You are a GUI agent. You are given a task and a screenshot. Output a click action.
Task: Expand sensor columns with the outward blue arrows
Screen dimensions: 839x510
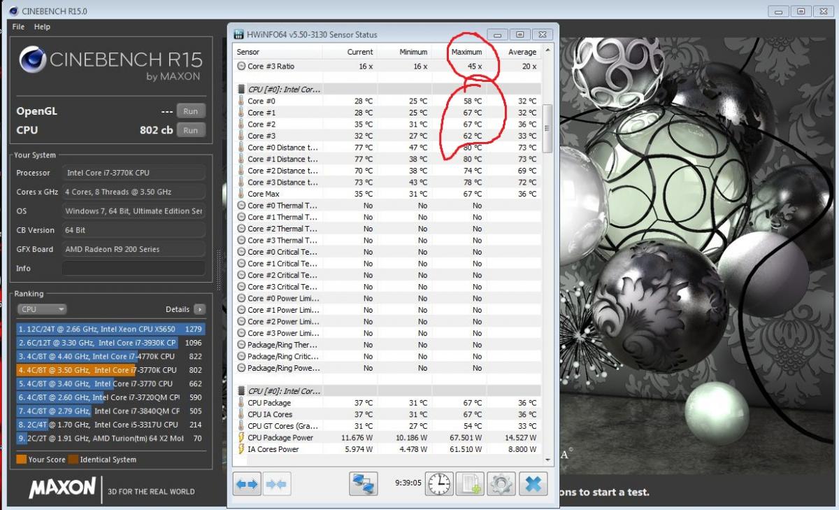[247, 484]
